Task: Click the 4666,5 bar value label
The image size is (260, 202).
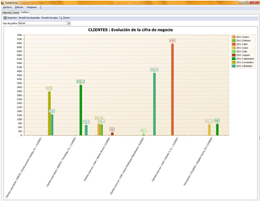Action: [154, 69]
